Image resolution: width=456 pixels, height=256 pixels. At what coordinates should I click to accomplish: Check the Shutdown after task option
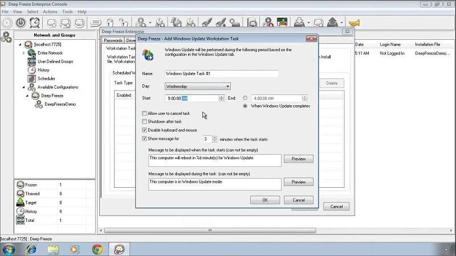[144, 122]
